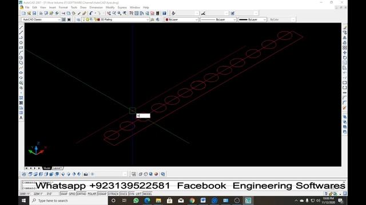
Task: Click the Camera create icon in View toolbar
Action: [86, 174]
